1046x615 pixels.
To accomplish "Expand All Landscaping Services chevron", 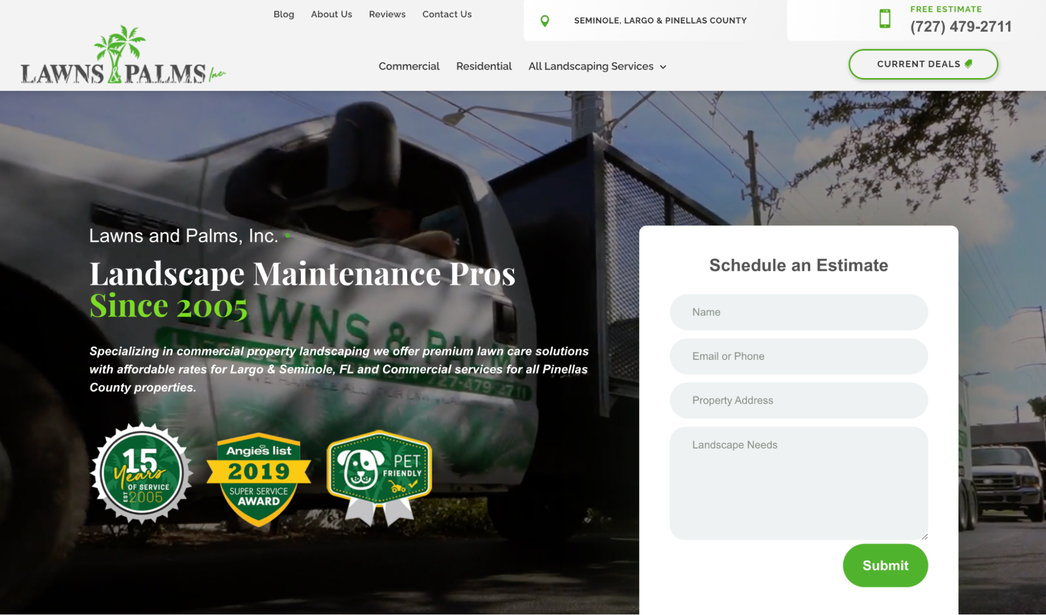I will (x=663, y=67).
